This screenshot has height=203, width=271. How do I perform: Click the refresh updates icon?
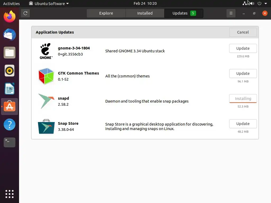25,13
